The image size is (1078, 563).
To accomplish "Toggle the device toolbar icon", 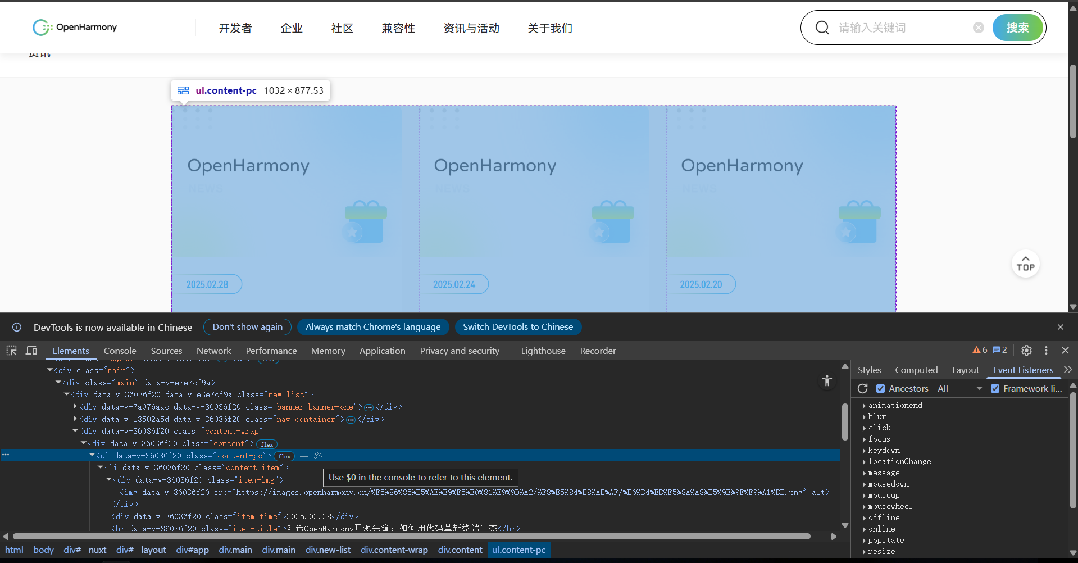I will click(31, 351).
